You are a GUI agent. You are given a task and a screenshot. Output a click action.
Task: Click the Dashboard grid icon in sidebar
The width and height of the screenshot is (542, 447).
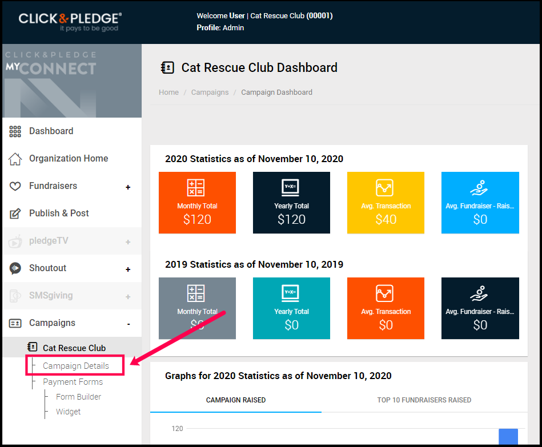[15, 131]
